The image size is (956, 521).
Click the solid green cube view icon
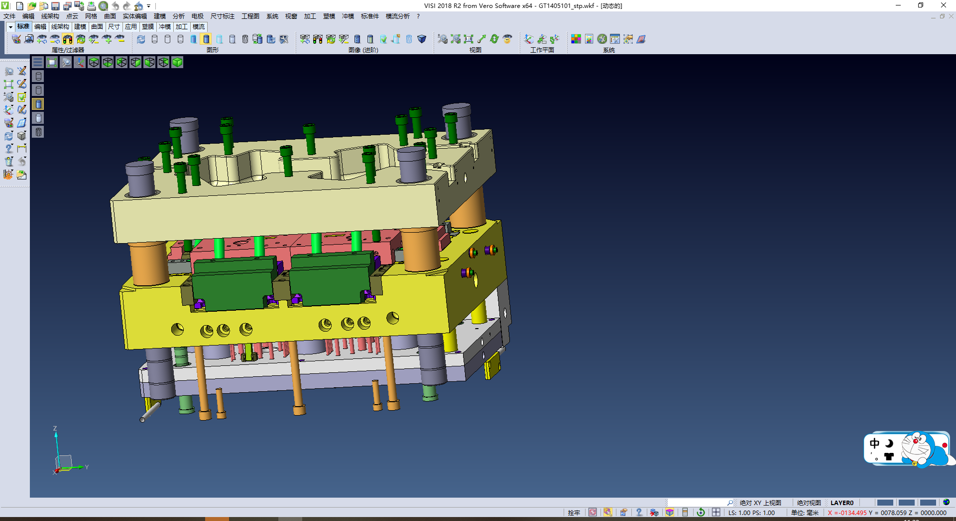pos(177,62)
